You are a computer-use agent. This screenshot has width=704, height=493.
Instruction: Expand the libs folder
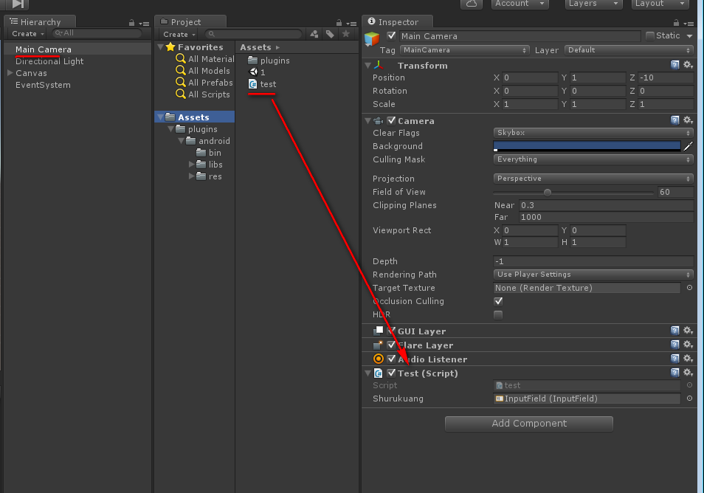tap(192, 165)
